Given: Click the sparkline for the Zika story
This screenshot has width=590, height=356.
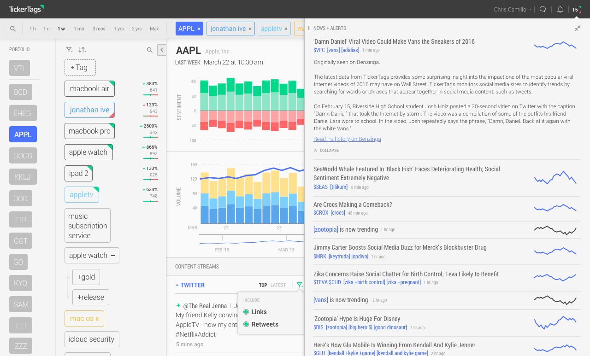Looking at the screenshot, I should [555, 277].
